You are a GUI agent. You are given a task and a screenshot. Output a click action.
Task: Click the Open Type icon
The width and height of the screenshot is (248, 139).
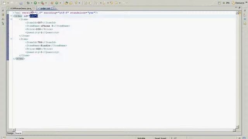[x=66, y=3]
